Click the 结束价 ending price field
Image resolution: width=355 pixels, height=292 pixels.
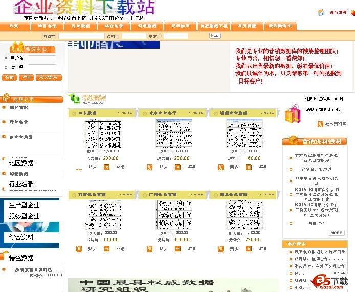[176, 36]
